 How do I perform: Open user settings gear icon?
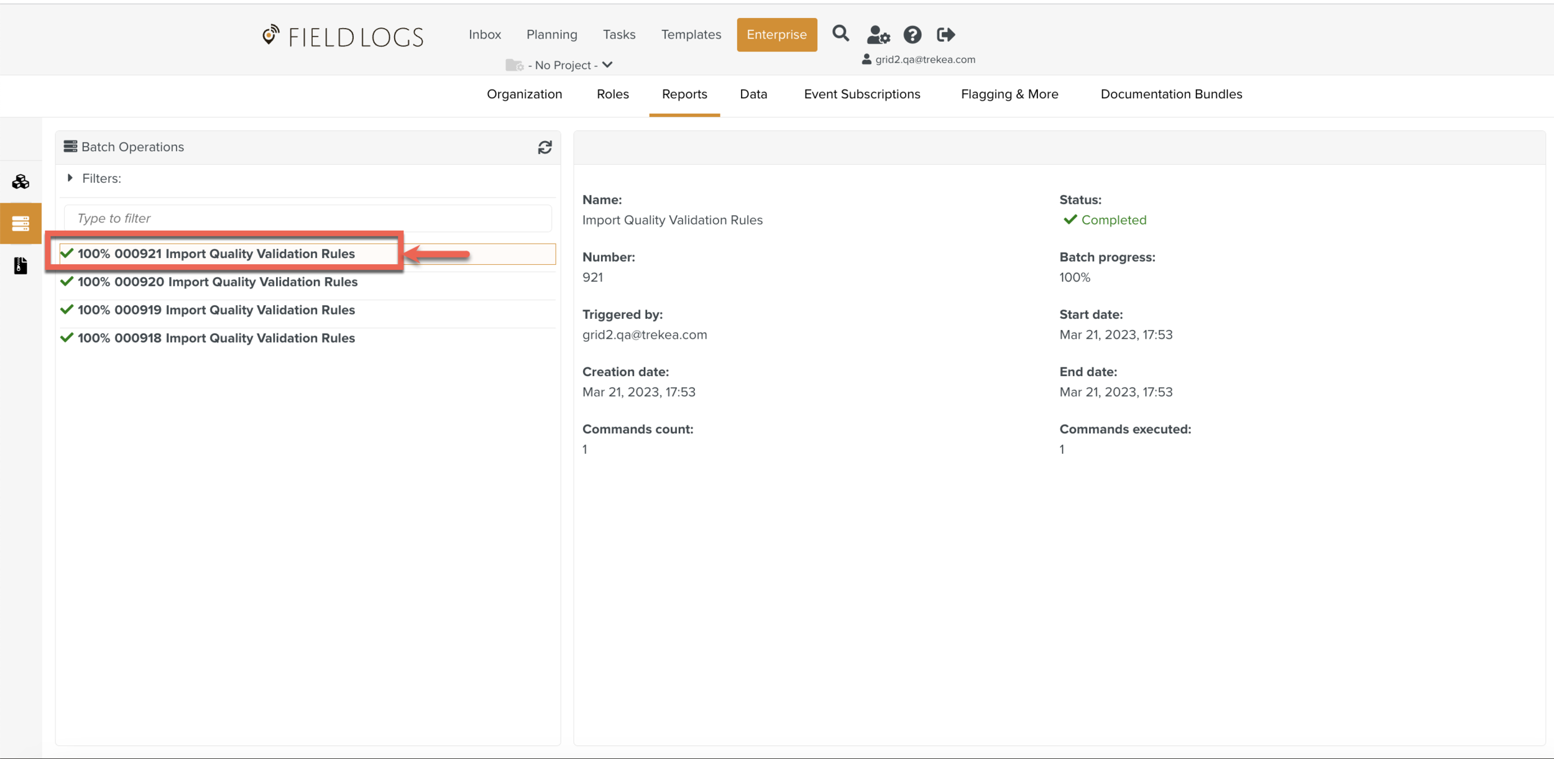pos(878,35)
